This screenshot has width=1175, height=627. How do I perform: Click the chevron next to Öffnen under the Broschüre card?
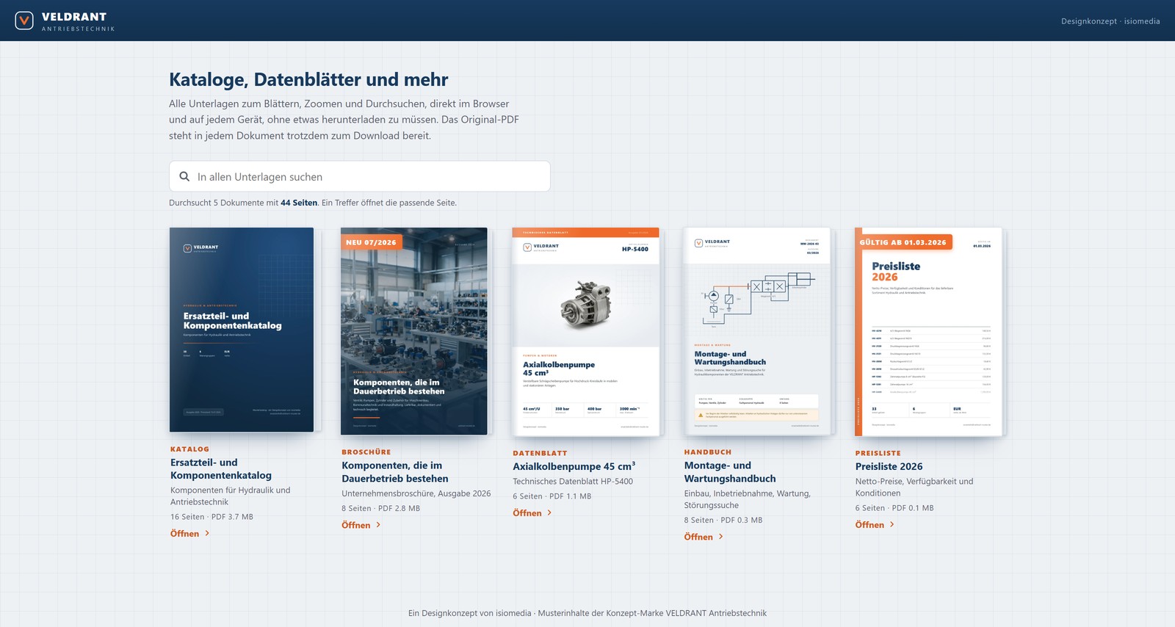[x=378, y=524]
